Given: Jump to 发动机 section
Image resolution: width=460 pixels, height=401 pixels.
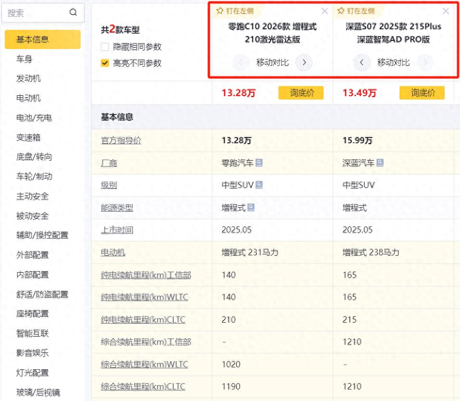Looking at the screenshot, I should [28, 78].
